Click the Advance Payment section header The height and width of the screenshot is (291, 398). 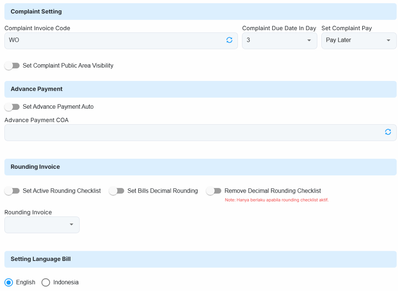tap(200, 89)
